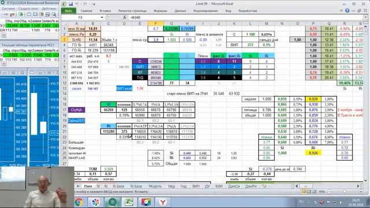Open the Рецензирование ribbon tab
Screen dimensions: 370x208
[x=205, y=11]
